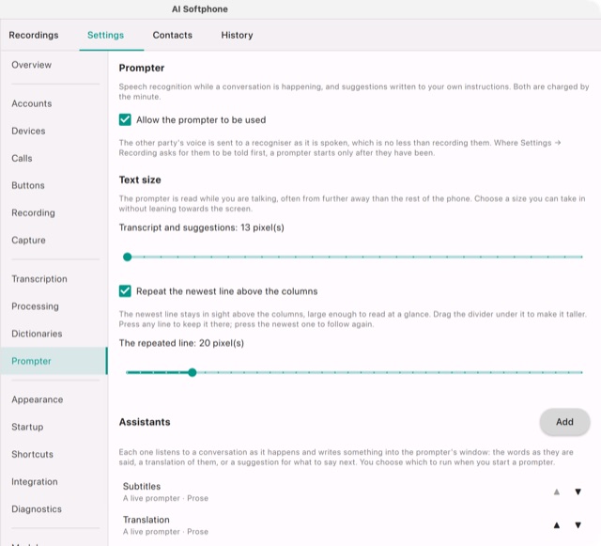Open the Recordings tab
The width and height of the screenshot is (601, 546).
[34, 35]
